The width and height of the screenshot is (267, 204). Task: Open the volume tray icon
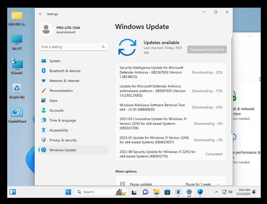pos(230,192)
